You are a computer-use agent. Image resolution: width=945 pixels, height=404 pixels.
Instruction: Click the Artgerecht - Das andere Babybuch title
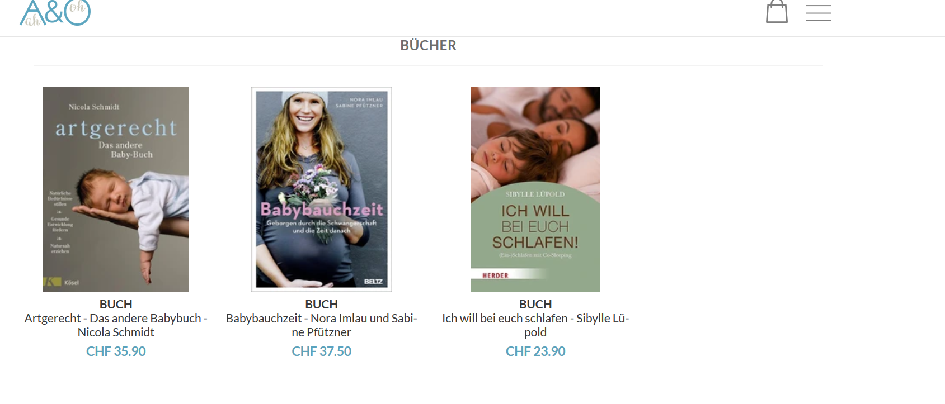pyautogui.click(x=116, y=325)
